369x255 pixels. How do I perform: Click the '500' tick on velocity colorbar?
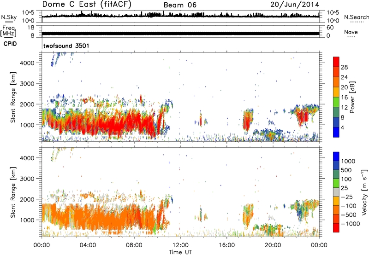[347, 170]
